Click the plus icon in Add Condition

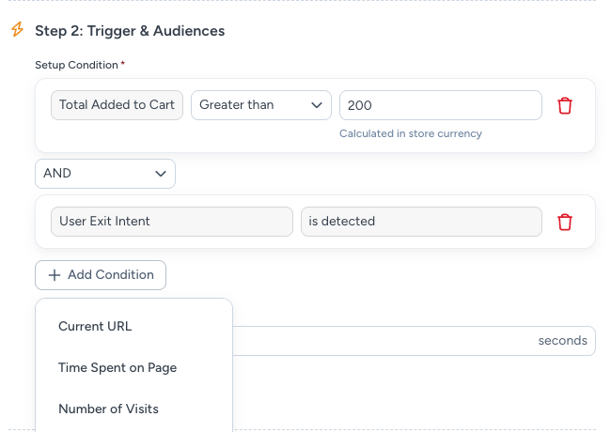pyautogui.click(x=55, y=275)
